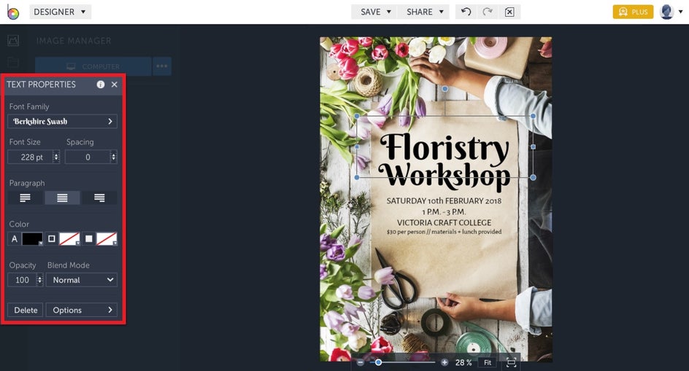Click the Opacity stepper arrows
Viewport: 689px width, 371px height.
pos(40,280)
